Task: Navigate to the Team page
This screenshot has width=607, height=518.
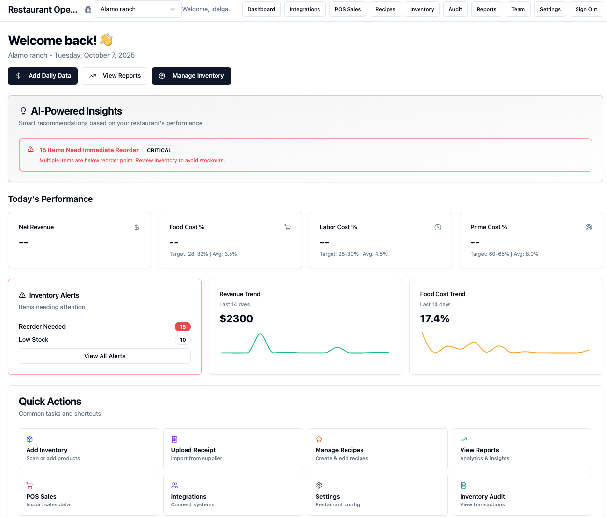Action: (x=518, y=9)
